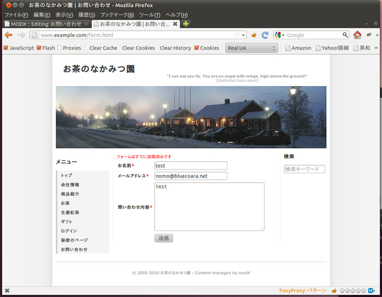The width and height of the screenshot is (382, 297).
Task: Open the ログイン menu link
Action: coord(69,231)
